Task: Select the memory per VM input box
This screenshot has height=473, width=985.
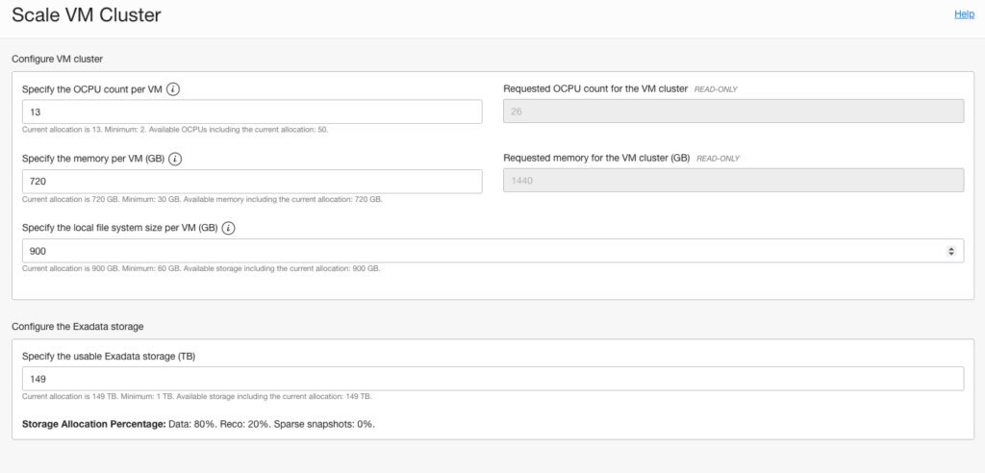Action: pyautogui.click(x=252, y=182)
